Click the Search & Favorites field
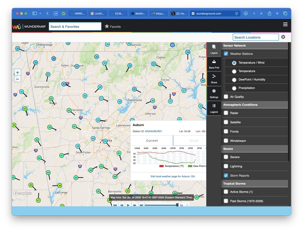The image size is (303, 231). [75, 26]
